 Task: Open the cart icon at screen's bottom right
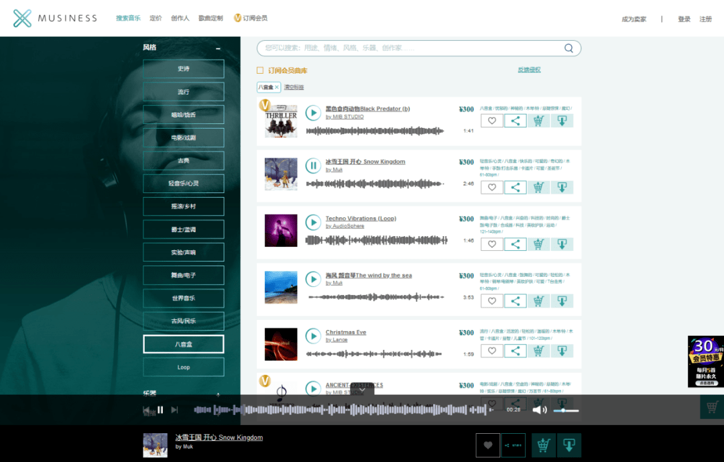coord(711,407)
